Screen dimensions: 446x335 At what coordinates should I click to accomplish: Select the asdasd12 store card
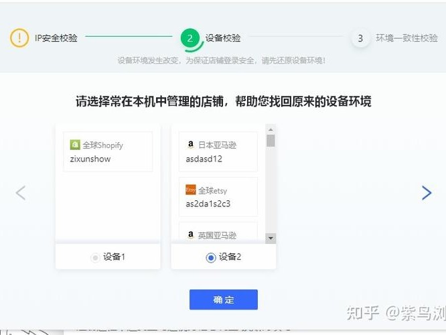[x=218, y=151]
